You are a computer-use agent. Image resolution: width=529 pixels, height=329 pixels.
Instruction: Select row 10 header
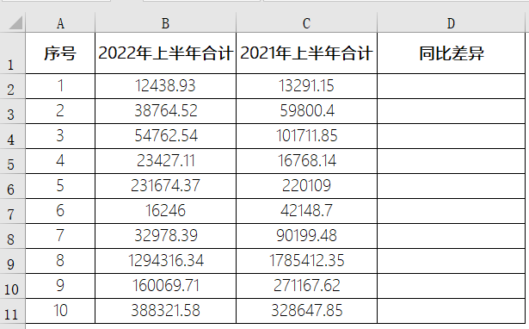click(x=13, y=286)
